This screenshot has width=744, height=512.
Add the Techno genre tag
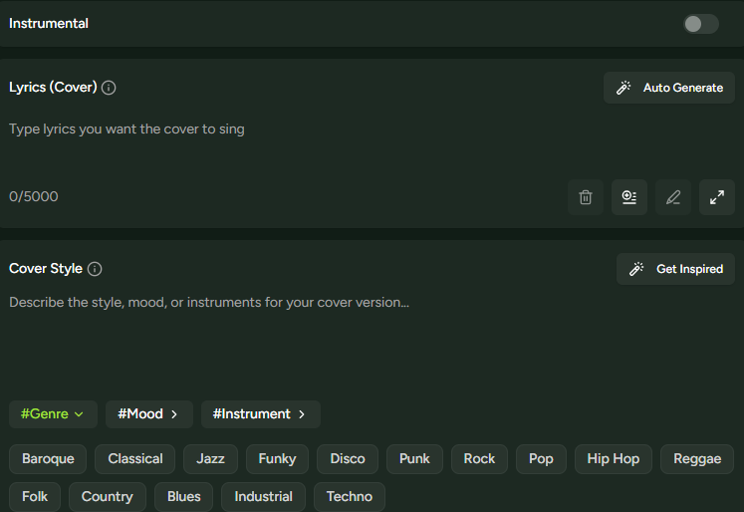pyautogui.click(x=349, y=497)
